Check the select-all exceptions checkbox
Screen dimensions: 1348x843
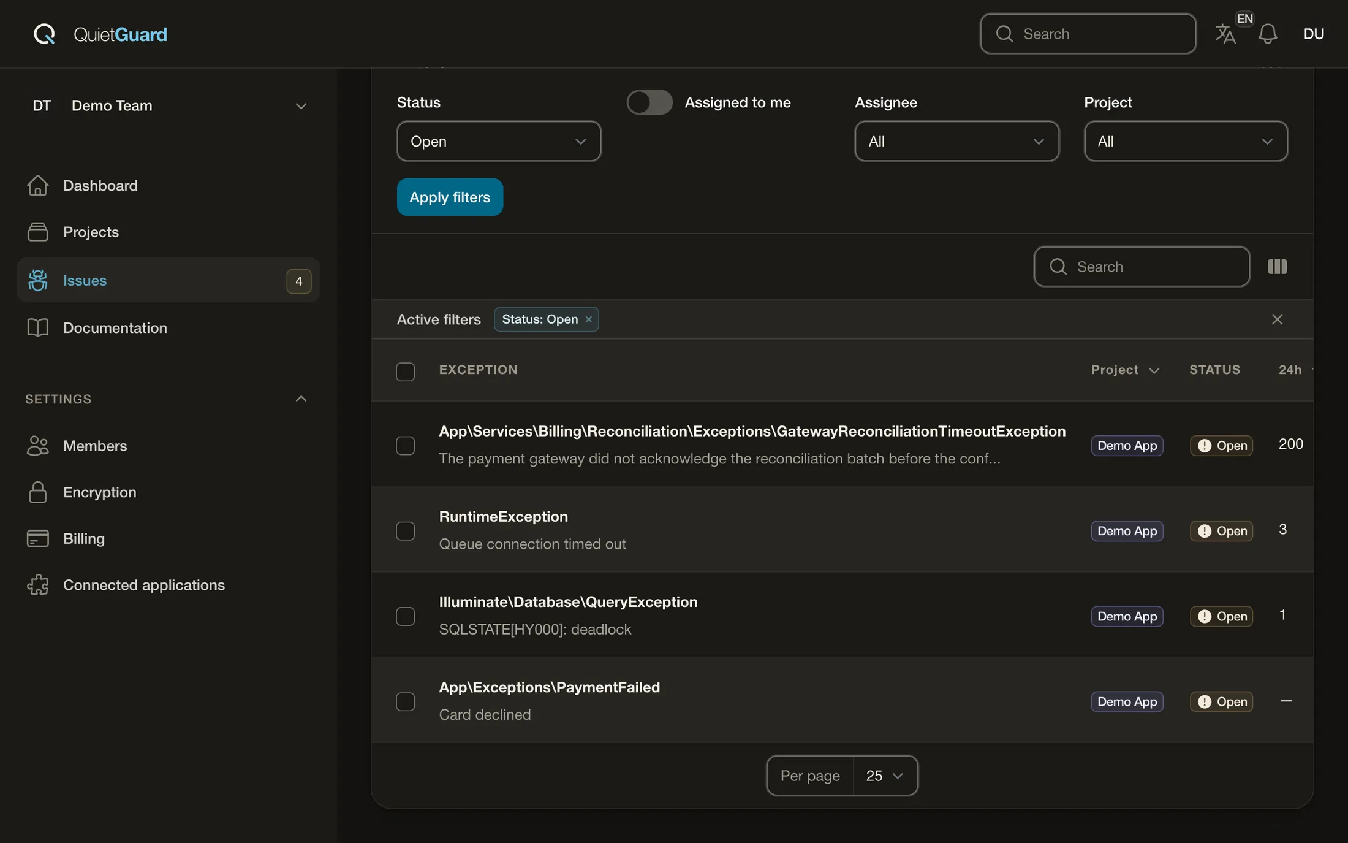point(405,372)
